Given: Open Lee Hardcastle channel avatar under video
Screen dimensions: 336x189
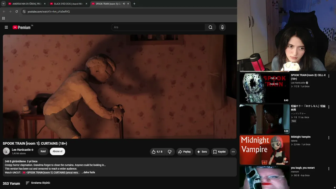Looking at the screenshot, I should click(x=6, y=151).
